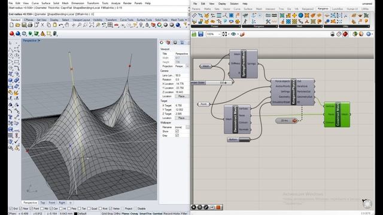Click the wrench tools icon in Kangaroo panel
The width and height of the screenshot is (383, 215).
pyautogui.click(x=268, y=21)
